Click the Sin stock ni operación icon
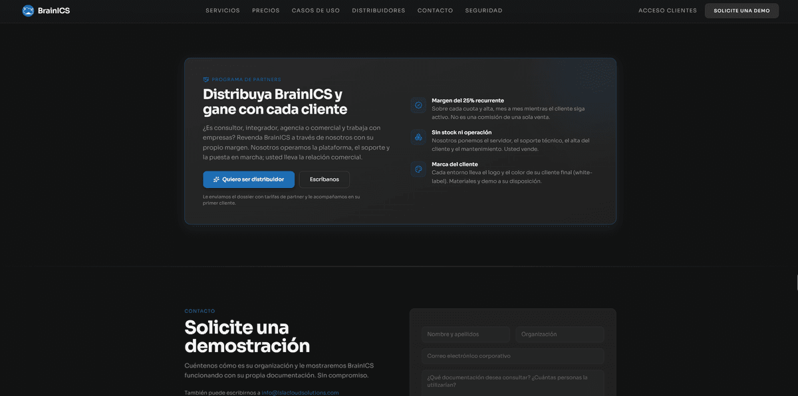Image resolution: width=798 pixels, height=396 pixels. pos(418,137)
